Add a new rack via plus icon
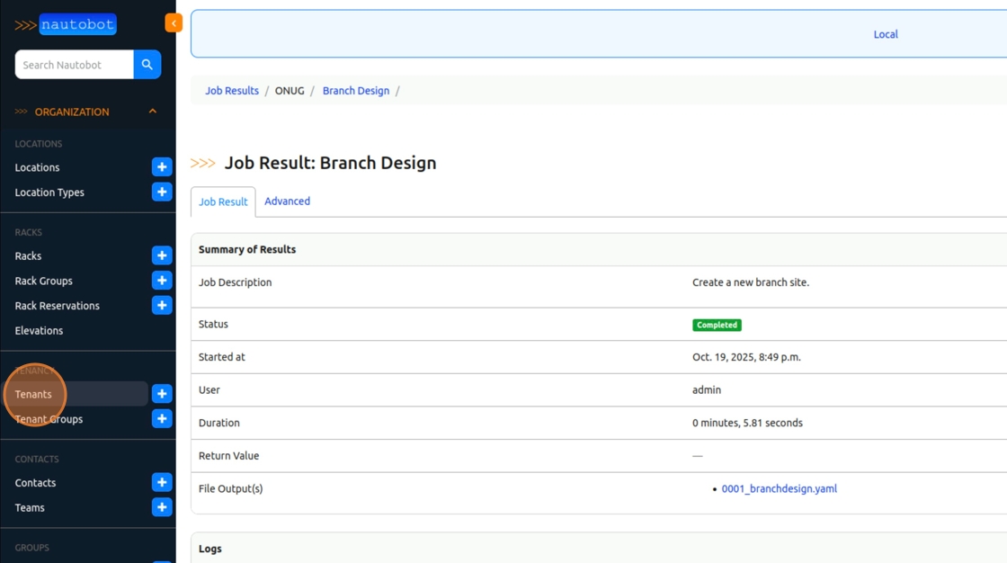Viewport: 1007px width, 563px height. (x=162, y=256)
